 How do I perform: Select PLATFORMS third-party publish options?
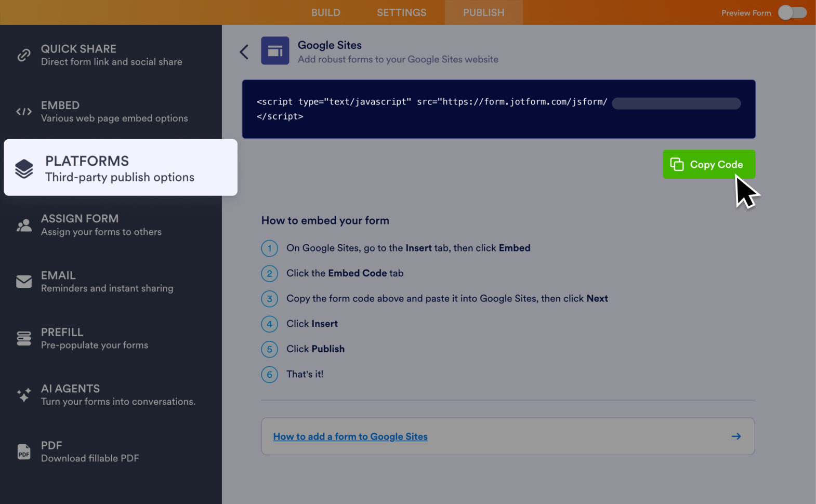click(121, 167)
